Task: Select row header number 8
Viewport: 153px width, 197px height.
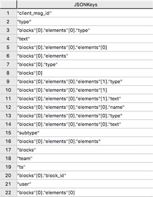Action: (x=8, y=73)
